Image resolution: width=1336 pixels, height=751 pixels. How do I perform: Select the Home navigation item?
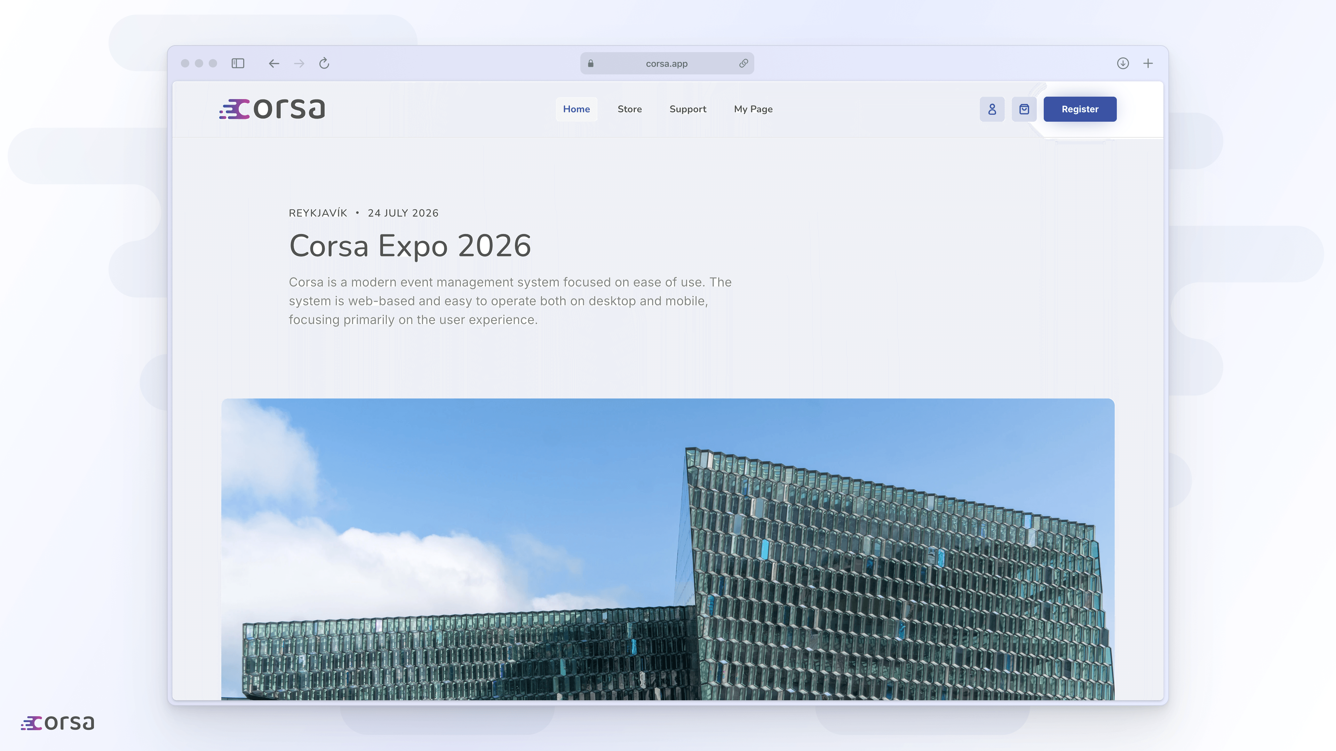[x=576, y=110]
